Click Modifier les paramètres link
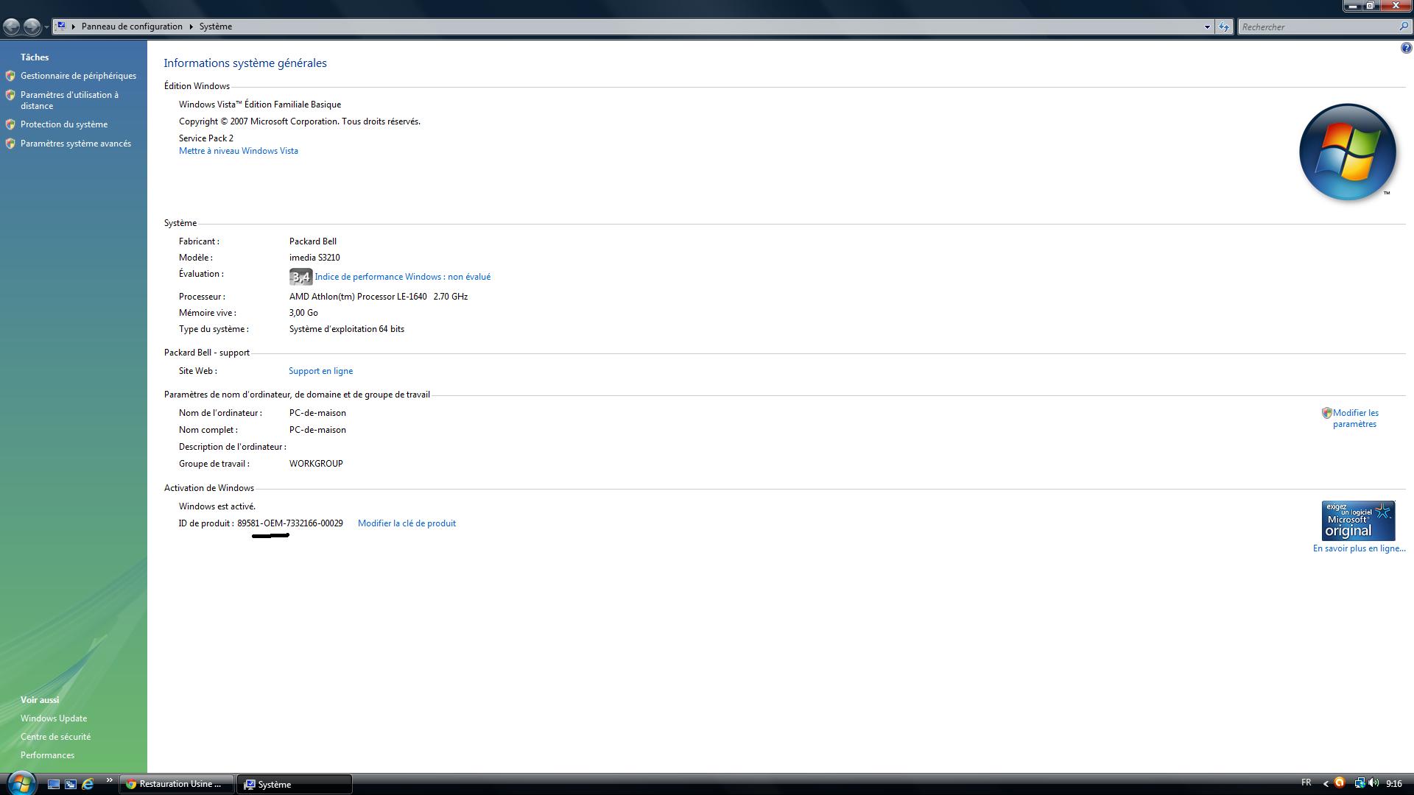The image size is (1414, 795). point(1355,418)
